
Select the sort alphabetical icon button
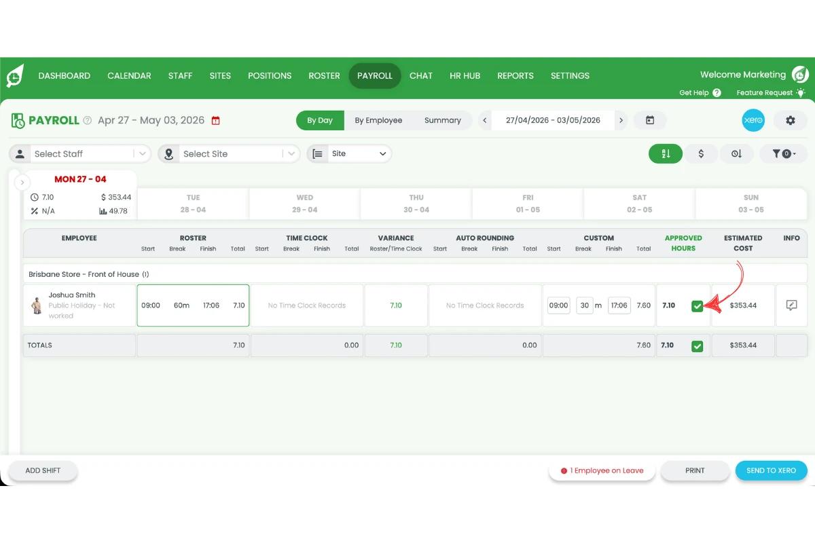pyautogui.click(x=666, y=154)
